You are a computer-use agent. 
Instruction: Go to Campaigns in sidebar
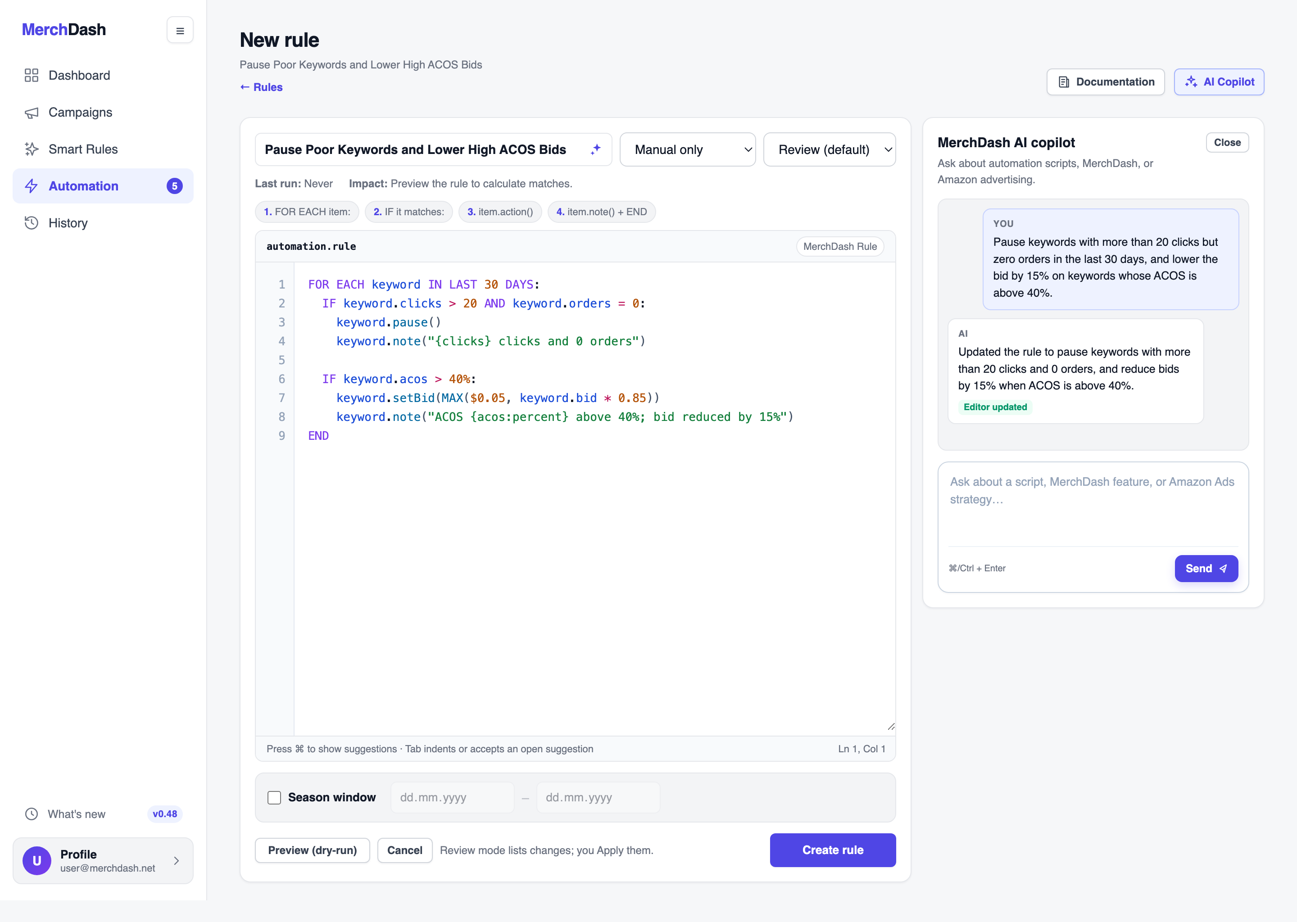coord(103,113)
